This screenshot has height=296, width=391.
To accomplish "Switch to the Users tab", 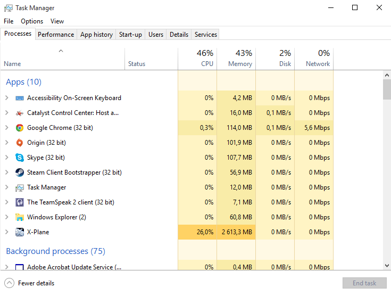I will click(x=156, y=35).
